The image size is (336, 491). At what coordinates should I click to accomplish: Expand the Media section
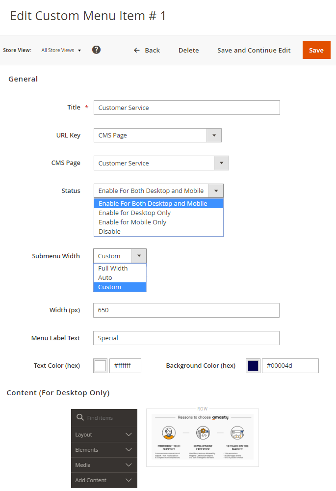pos(104,465)
